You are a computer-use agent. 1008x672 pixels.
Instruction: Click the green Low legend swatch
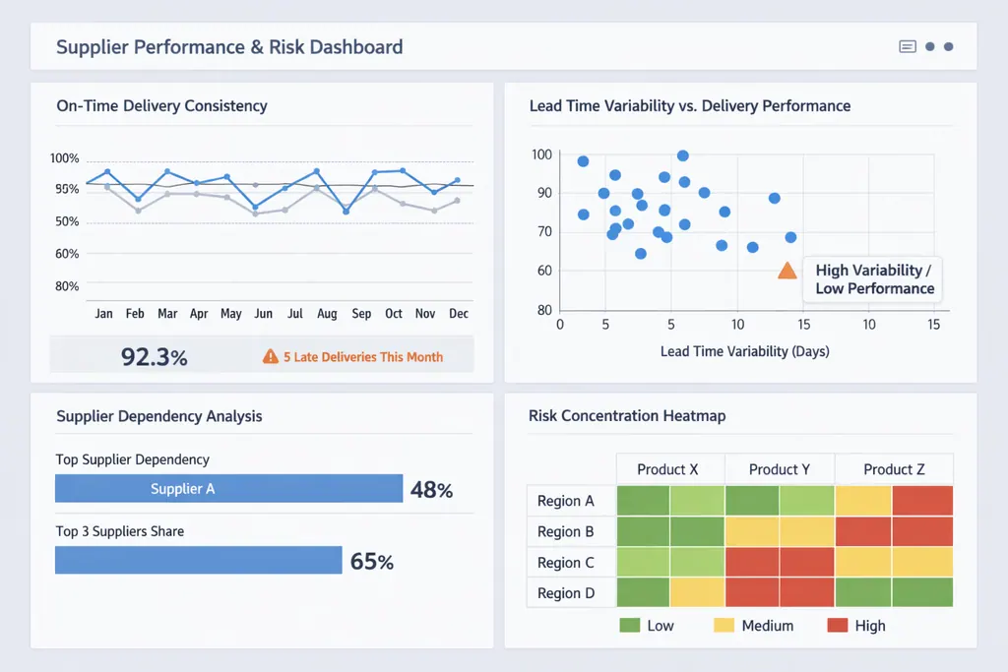[x=630, y=625]
